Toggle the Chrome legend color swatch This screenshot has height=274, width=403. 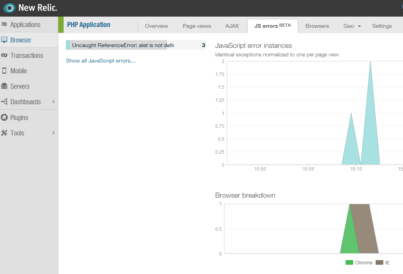tap(349, 263)
